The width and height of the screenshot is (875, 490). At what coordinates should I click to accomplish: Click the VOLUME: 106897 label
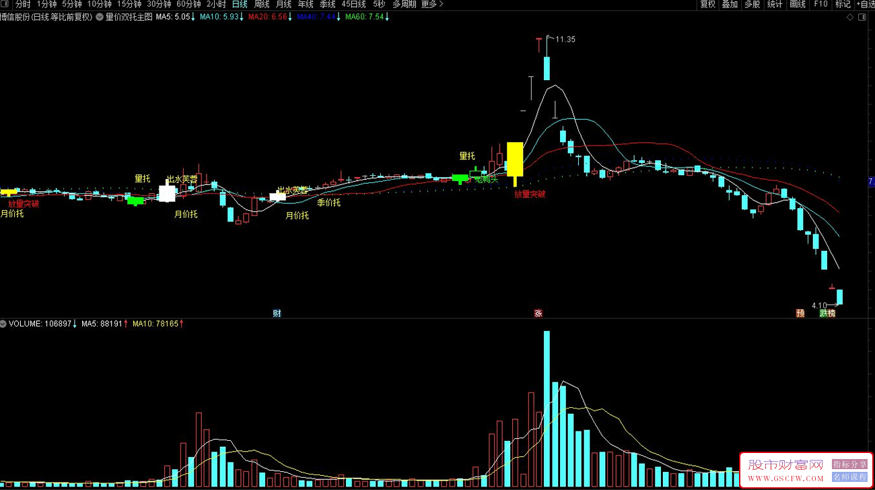[40, 324]
